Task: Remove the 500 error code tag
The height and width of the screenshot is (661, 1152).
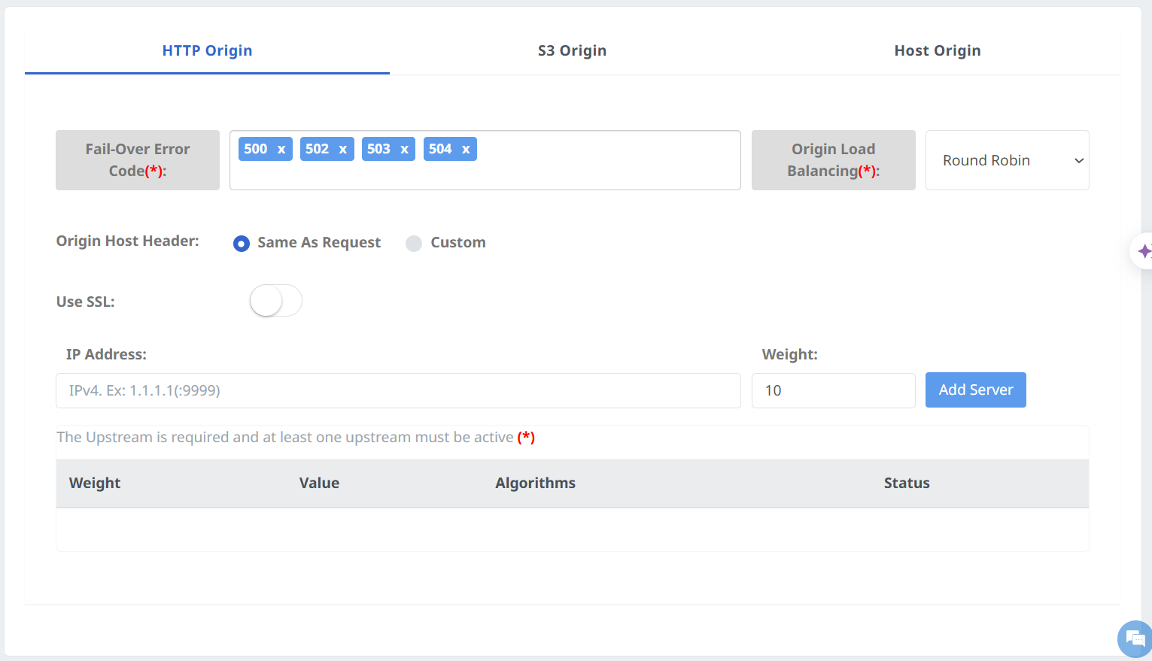Action: tap(281, 150)
